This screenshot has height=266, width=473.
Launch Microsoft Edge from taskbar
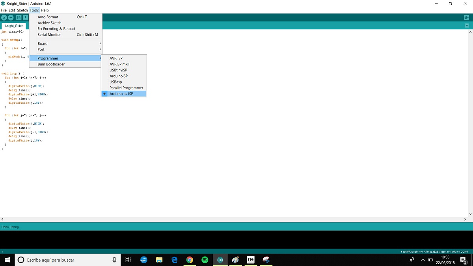175,260
